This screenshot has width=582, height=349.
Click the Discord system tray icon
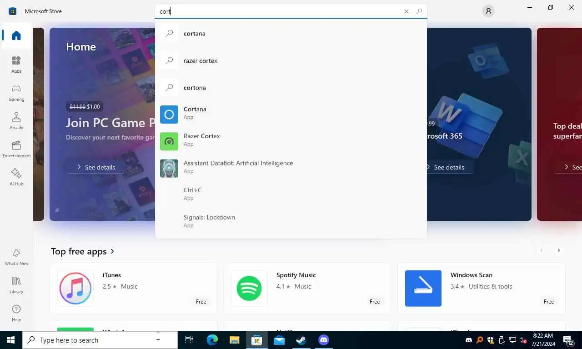click(469, 340)
